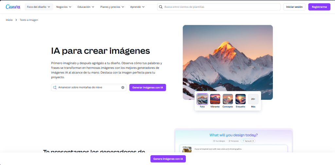This screenshot has height=165, width=335.
Task: Open the 20+ Más styles option
Action: coord(253,99)
